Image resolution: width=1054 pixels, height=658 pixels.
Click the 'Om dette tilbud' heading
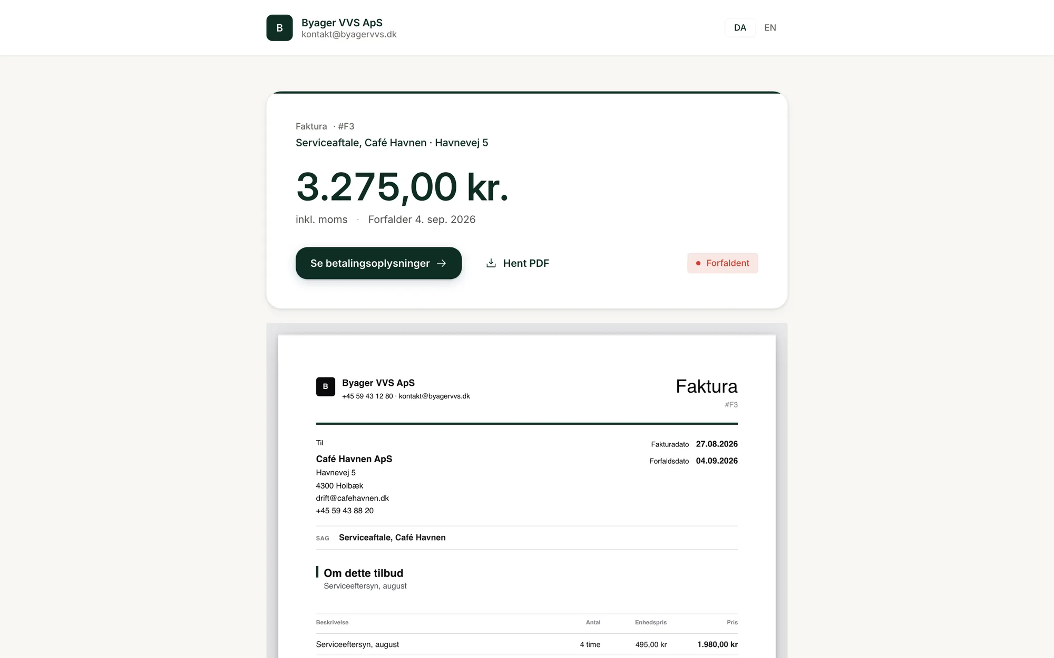coord(363,573)
